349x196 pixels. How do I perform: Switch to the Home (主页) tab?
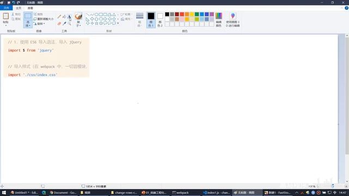point(19,8)
